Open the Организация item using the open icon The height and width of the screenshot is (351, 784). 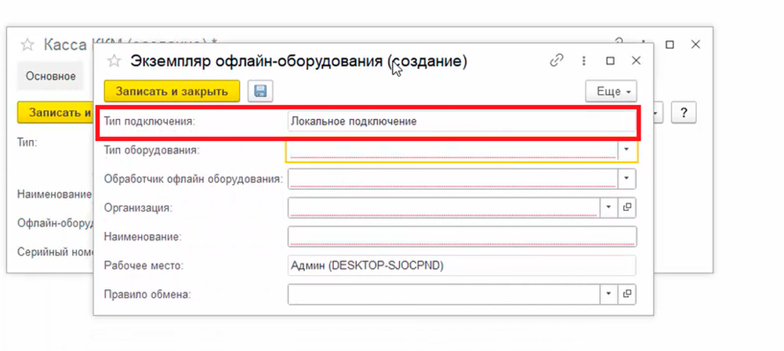pyautogui.click(x=627, y=208)
